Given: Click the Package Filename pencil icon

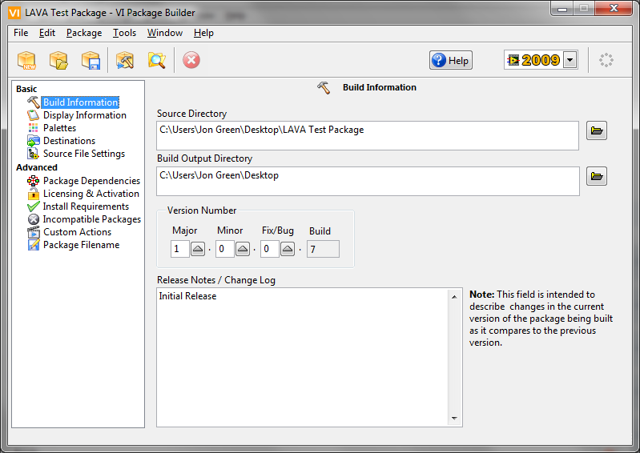Looking at the screenshot, I should (x=34, y=245).
